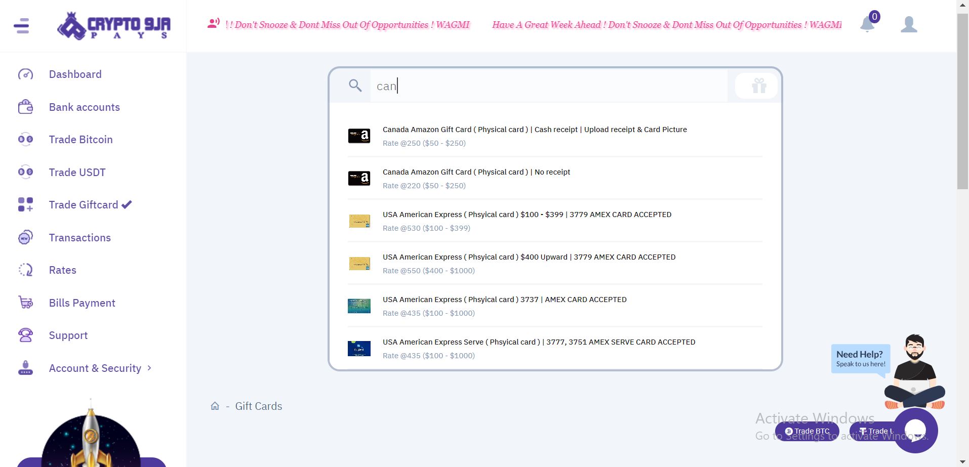Click the search magnifier icon
This screenshot has width=969, height=467.
(355, 86)
